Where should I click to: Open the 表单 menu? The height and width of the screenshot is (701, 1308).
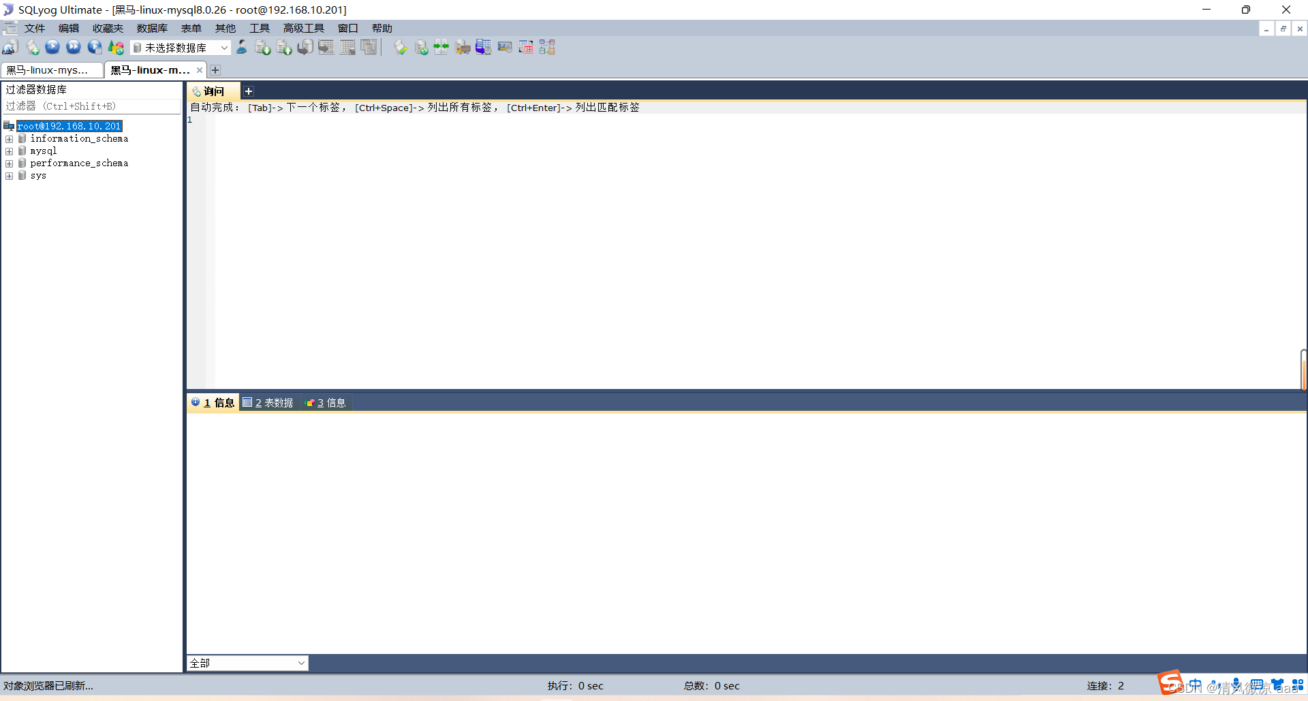(191, 29)
